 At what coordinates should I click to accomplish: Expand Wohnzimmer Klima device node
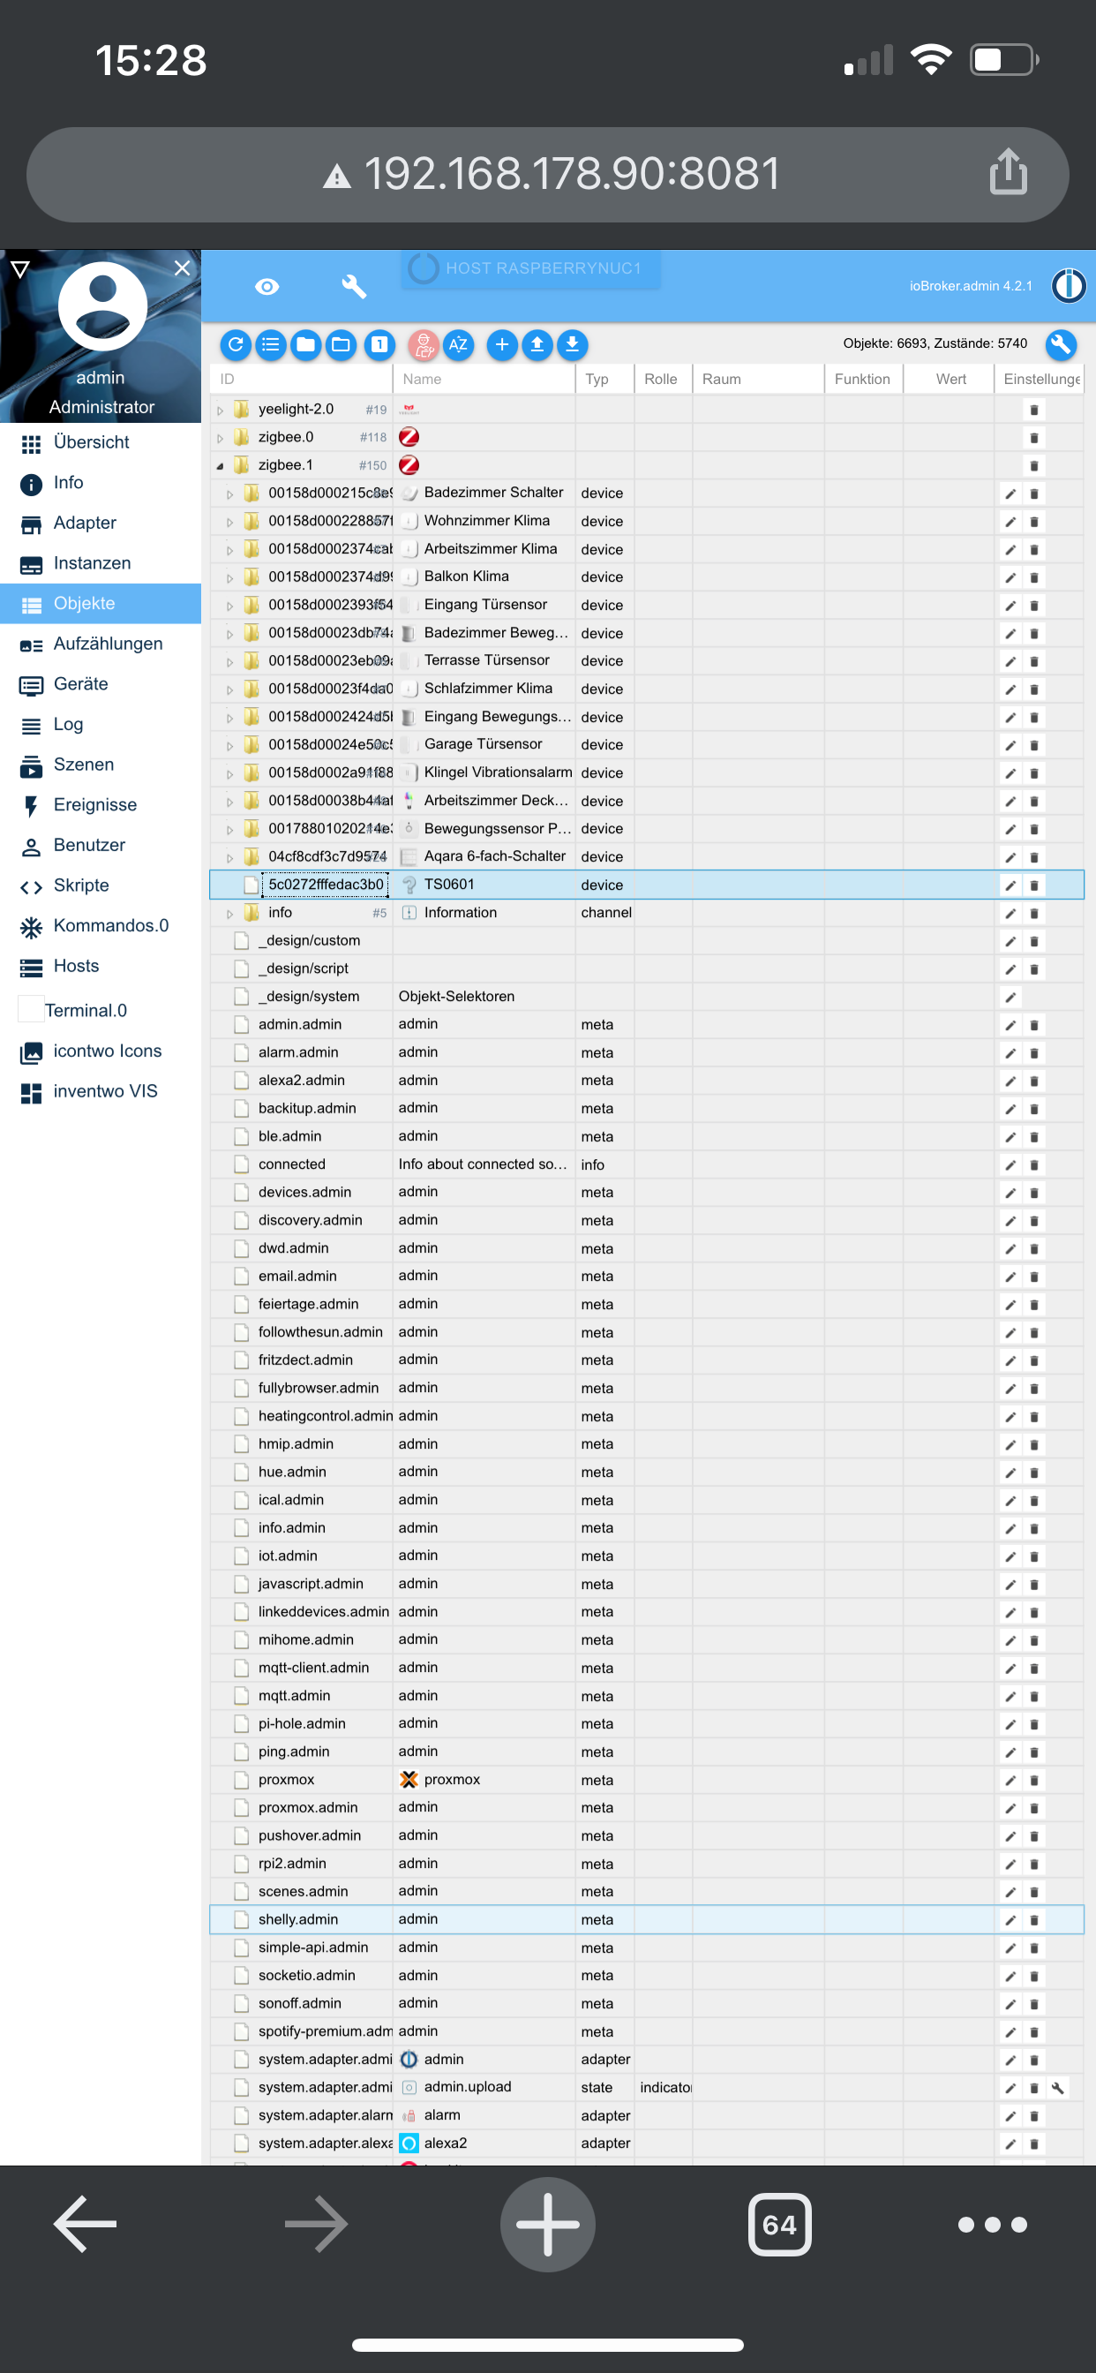(x=230, y=523)
